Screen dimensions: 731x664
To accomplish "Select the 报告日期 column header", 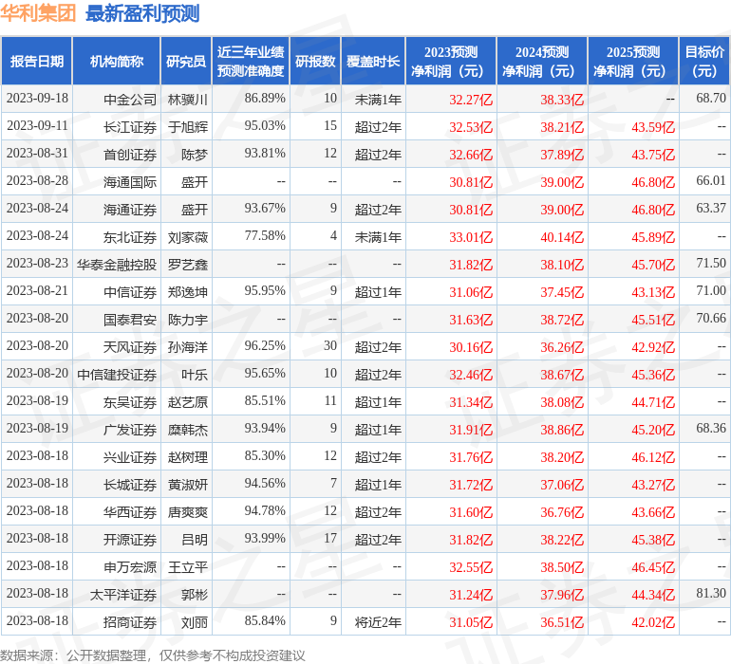I will (x=37, y=61).
